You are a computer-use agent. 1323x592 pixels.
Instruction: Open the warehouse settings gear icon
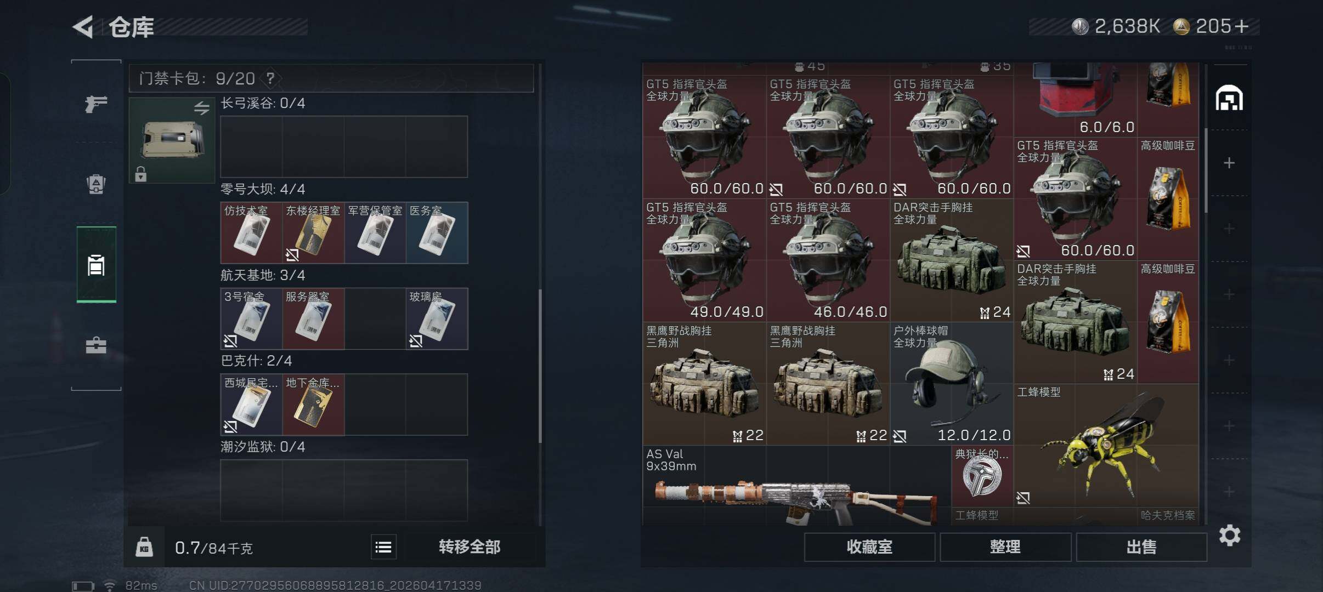pyautogui.click(x=1230, y=535)
